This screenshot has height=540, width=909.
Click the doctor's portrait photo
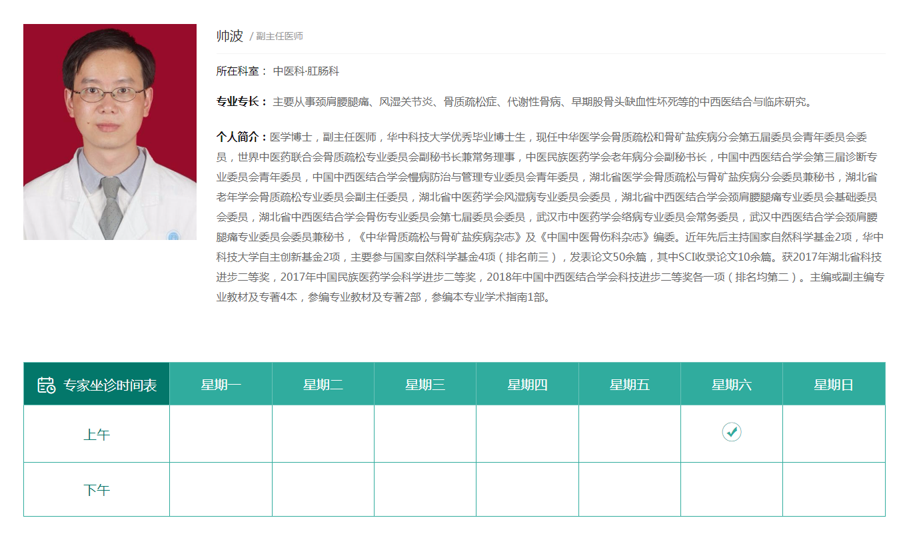[110, 132]
